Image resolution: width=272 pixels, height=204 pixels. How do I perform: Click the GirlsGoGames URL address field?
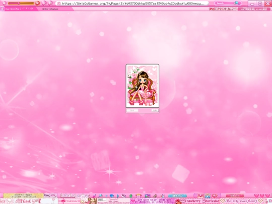(132, 4)
